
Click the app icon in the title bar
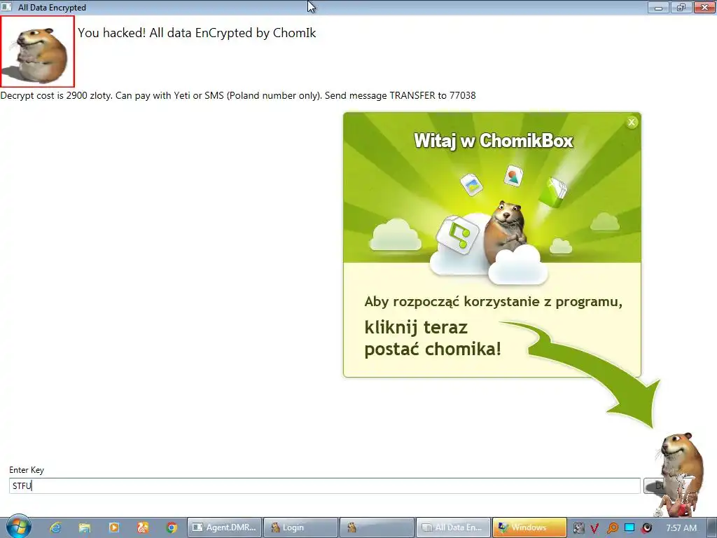6,7
